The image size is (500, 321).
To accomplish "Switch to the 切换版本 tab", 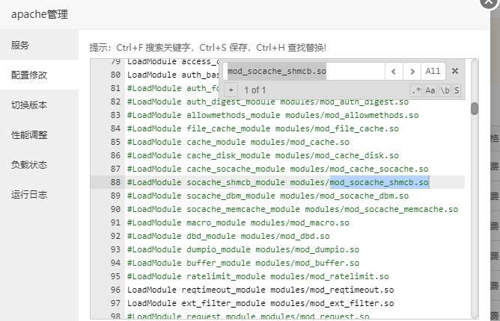I will [x=39, y=105].
